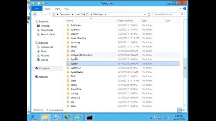Expand the ribbon with the chevron
216x121 pixels.
pos(181,9)
